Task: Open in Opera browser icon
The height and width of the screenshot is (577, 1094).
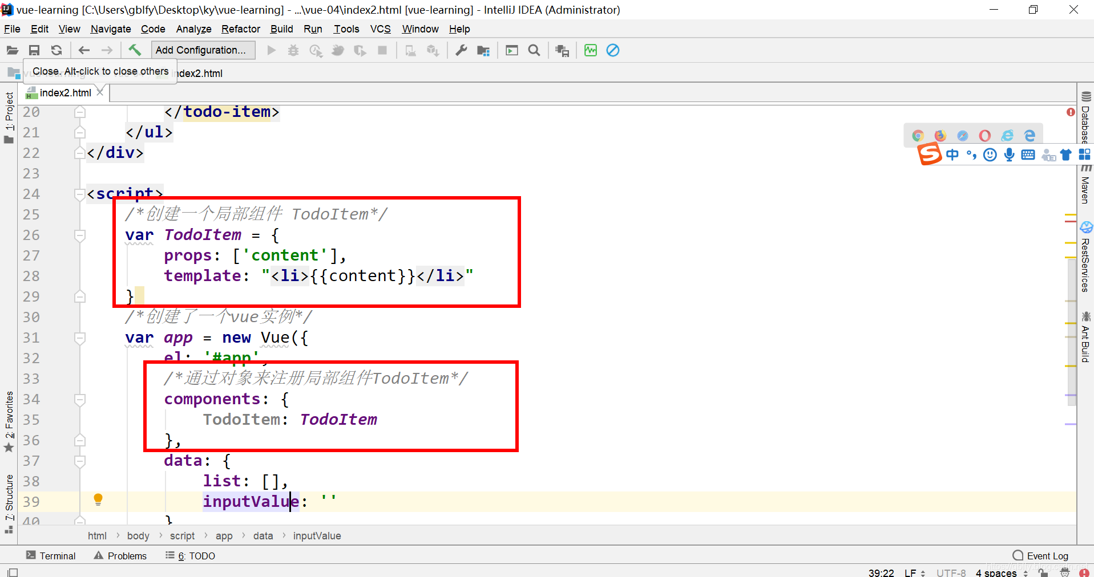Action: pyautogui.click(x=985, y=135)
